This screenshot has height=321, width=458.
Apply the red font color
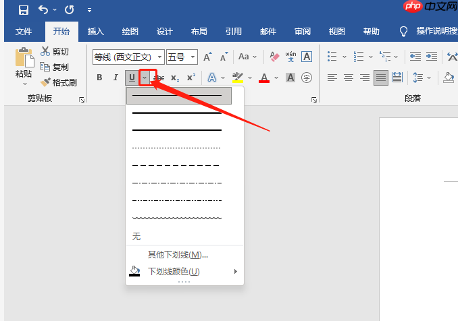tap(264, 78)
